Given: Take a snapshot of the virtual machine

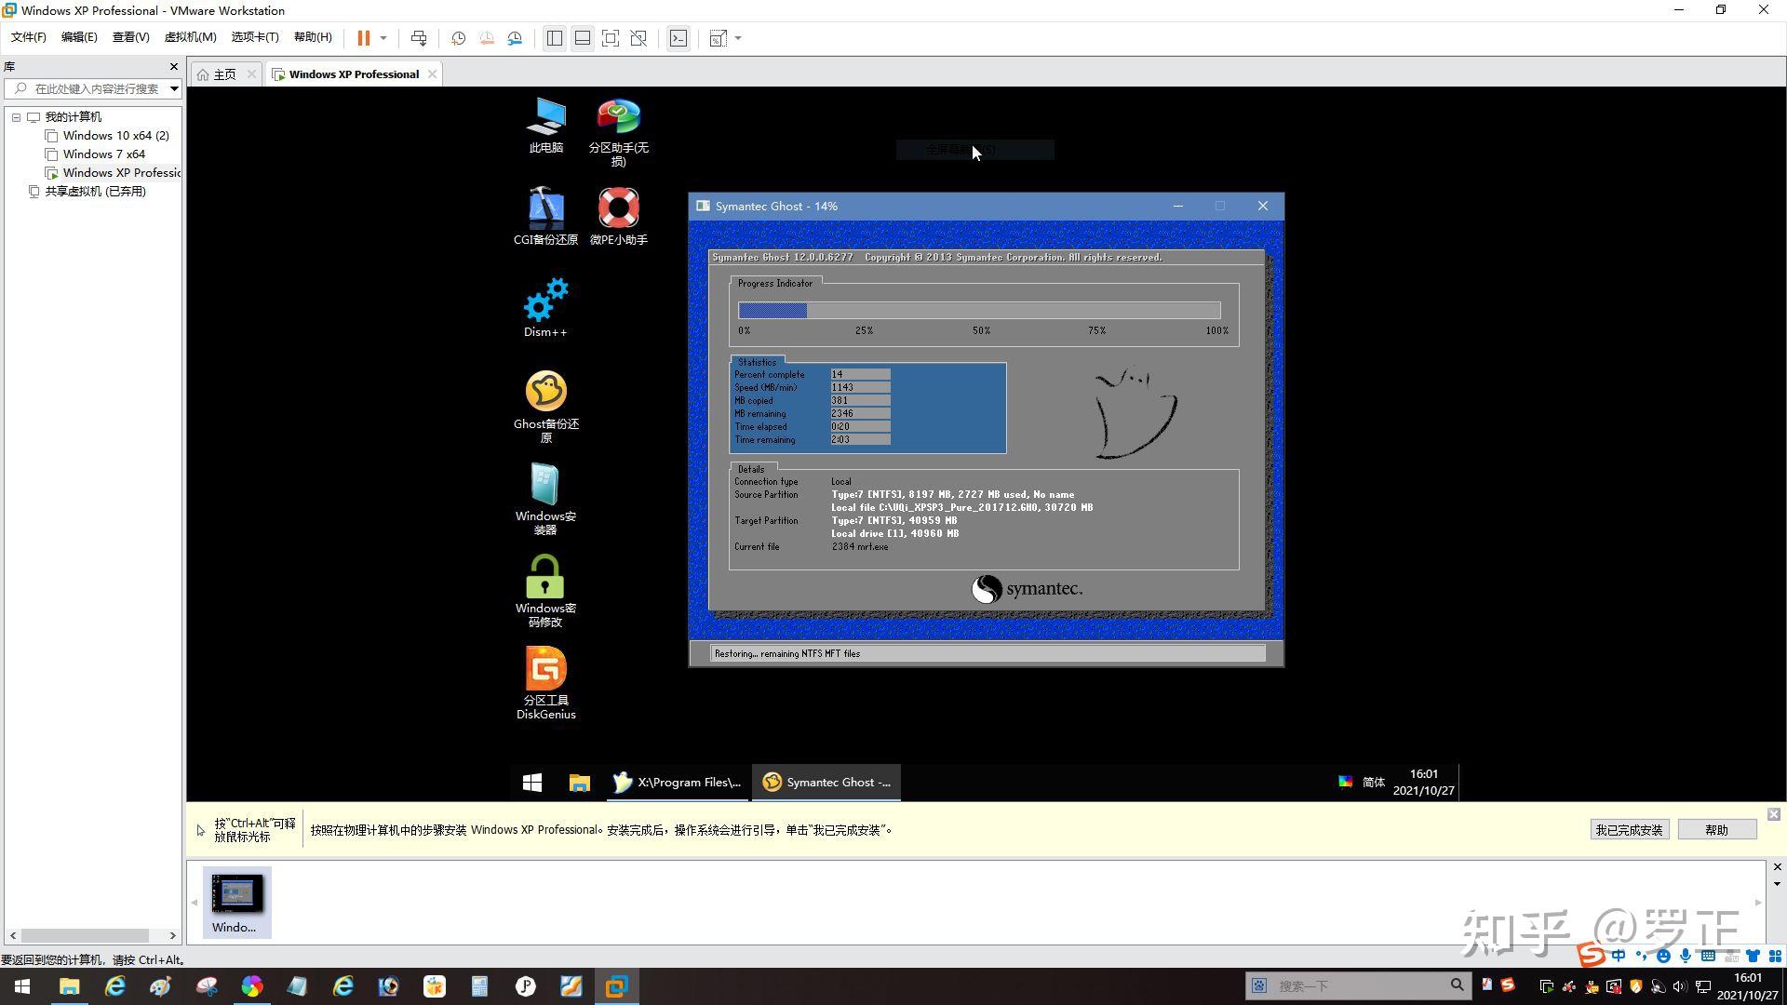Looking at the screenshot, I should (457, 38).
